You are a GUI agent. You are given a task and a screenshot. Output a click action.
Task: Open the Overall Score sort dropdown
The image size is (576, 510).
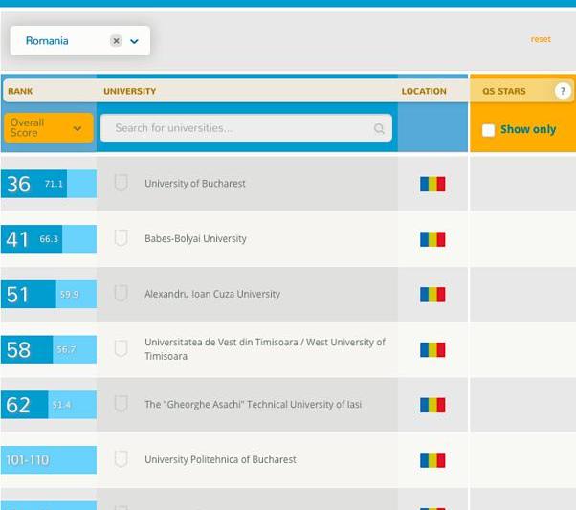[x=48, y=128]
